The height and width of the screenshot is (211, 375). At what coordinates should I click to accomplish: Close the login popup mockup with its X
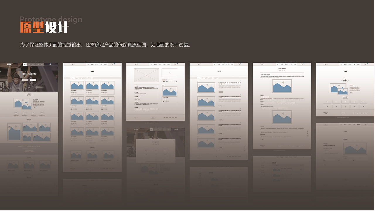pyautogui.click(x=173, y=141)
